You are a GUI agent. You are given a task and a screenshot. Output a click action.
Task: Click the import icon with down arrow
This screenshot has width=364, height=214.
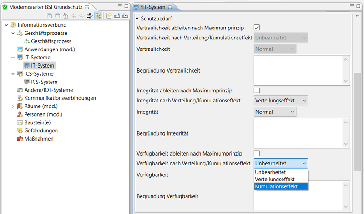pos(126,15)
